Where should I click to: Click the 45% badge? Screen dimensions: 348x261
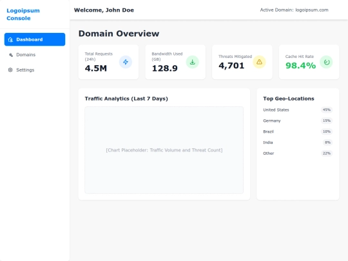[327, 110]
